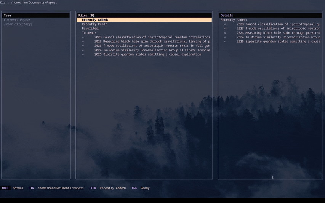Click the circle marker beside In-Medium Similarity in Details
The image size is (325, 203).
(225, 37)
